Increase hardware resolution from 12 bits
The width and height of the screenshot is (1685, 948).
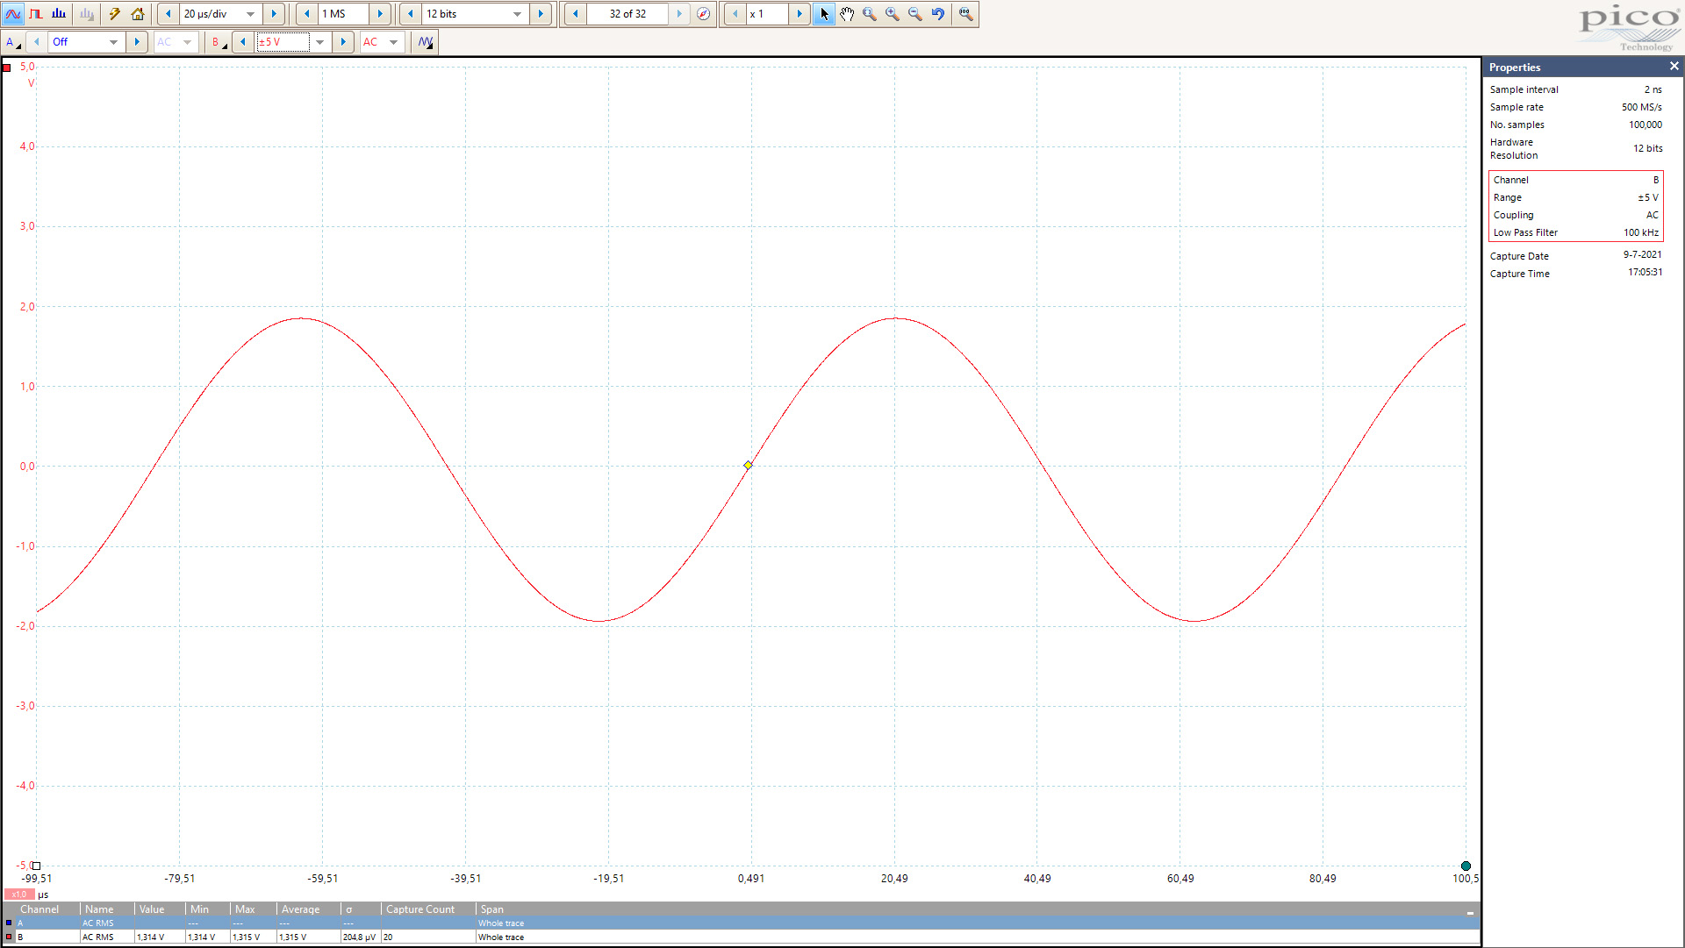[541, 14]
